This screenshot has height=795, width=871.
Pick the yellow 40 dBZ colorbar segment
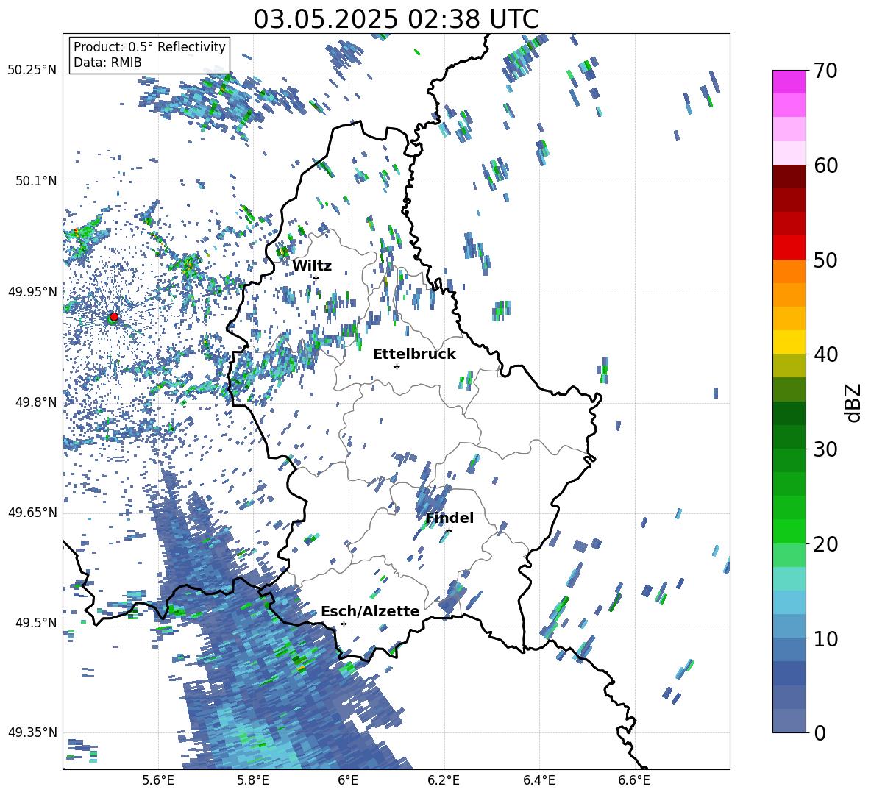coord(789,342)
